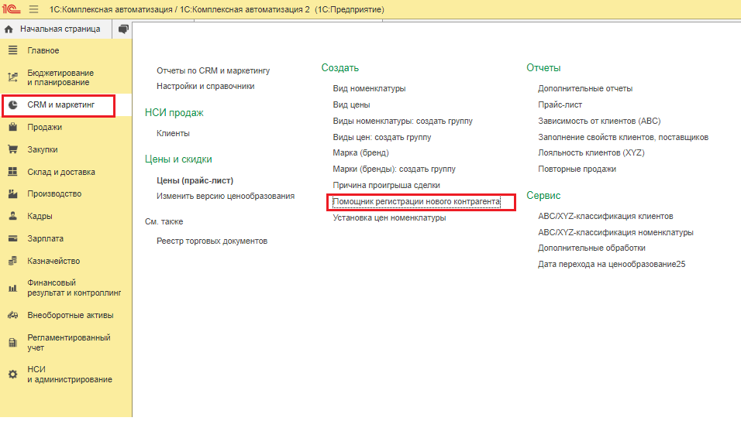Image resolution: width=741 pixels, height=421 pixels.
Task: Open Регламентированный учет section
Action: point(69,343)
